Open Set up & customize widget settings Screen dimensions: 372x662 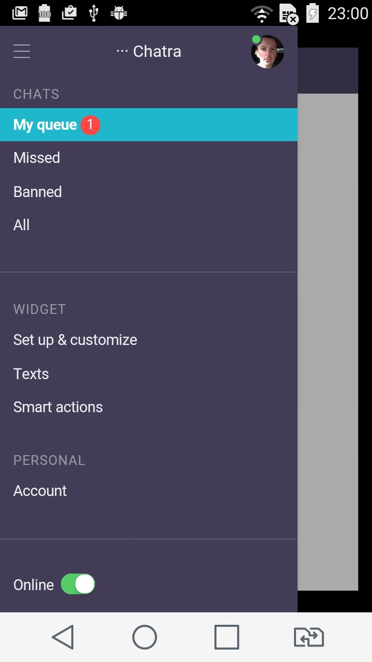coord(149,340)
